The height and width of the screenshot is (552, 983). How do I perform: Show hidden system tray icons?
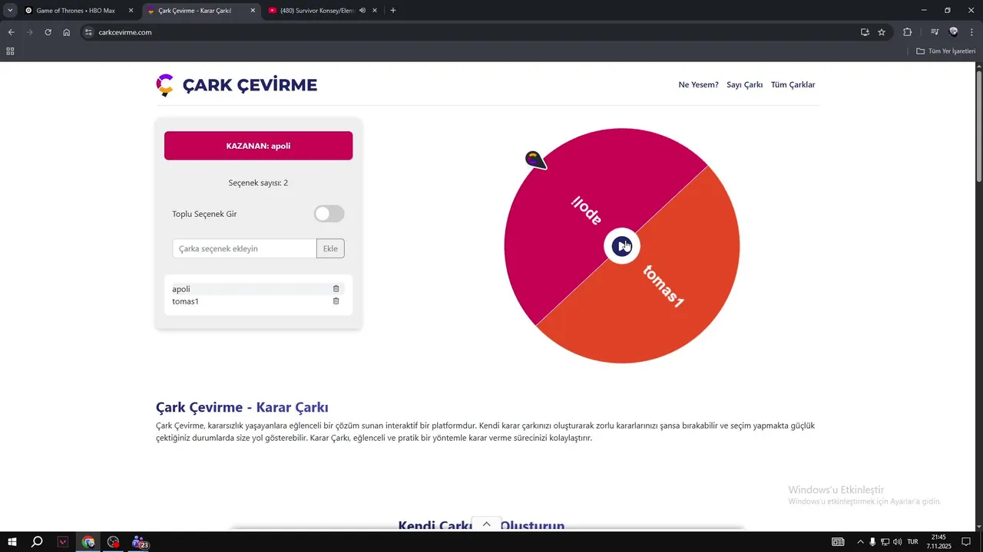point(860,542)
